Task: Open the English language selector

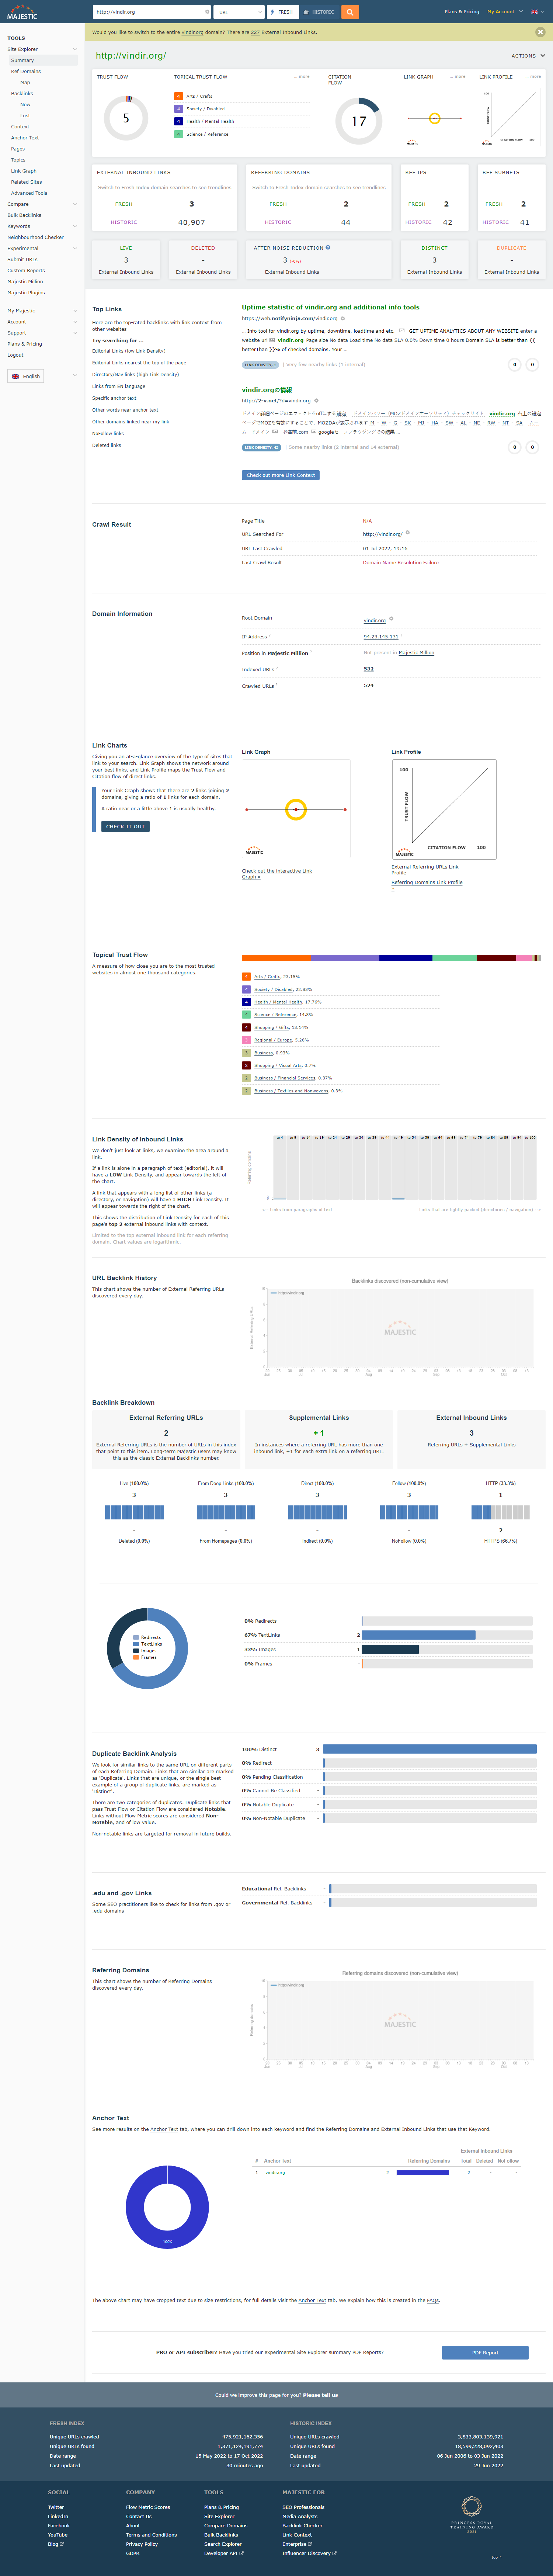Action: point(26,376)
